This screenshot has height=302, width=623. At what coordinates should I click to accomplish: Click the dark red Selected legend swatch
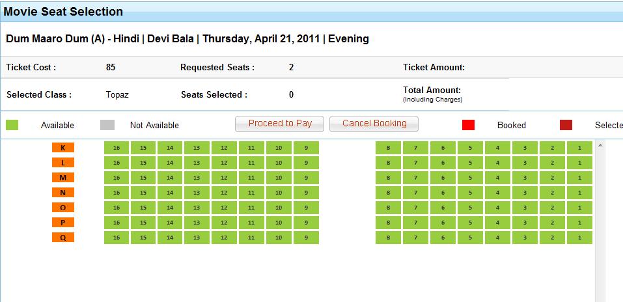[x=566, y=125]
